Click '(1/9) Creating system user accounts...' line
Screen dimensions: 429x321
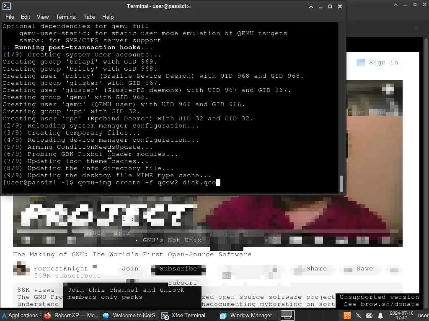click(x=82, y=55)
